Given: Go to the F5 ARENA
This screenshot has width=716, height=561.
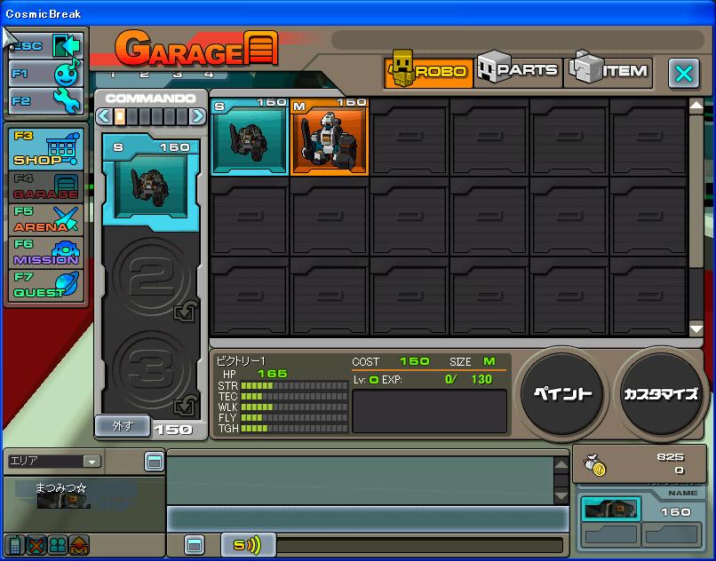Looking at the screenshot, I should [x=45, y=219].
